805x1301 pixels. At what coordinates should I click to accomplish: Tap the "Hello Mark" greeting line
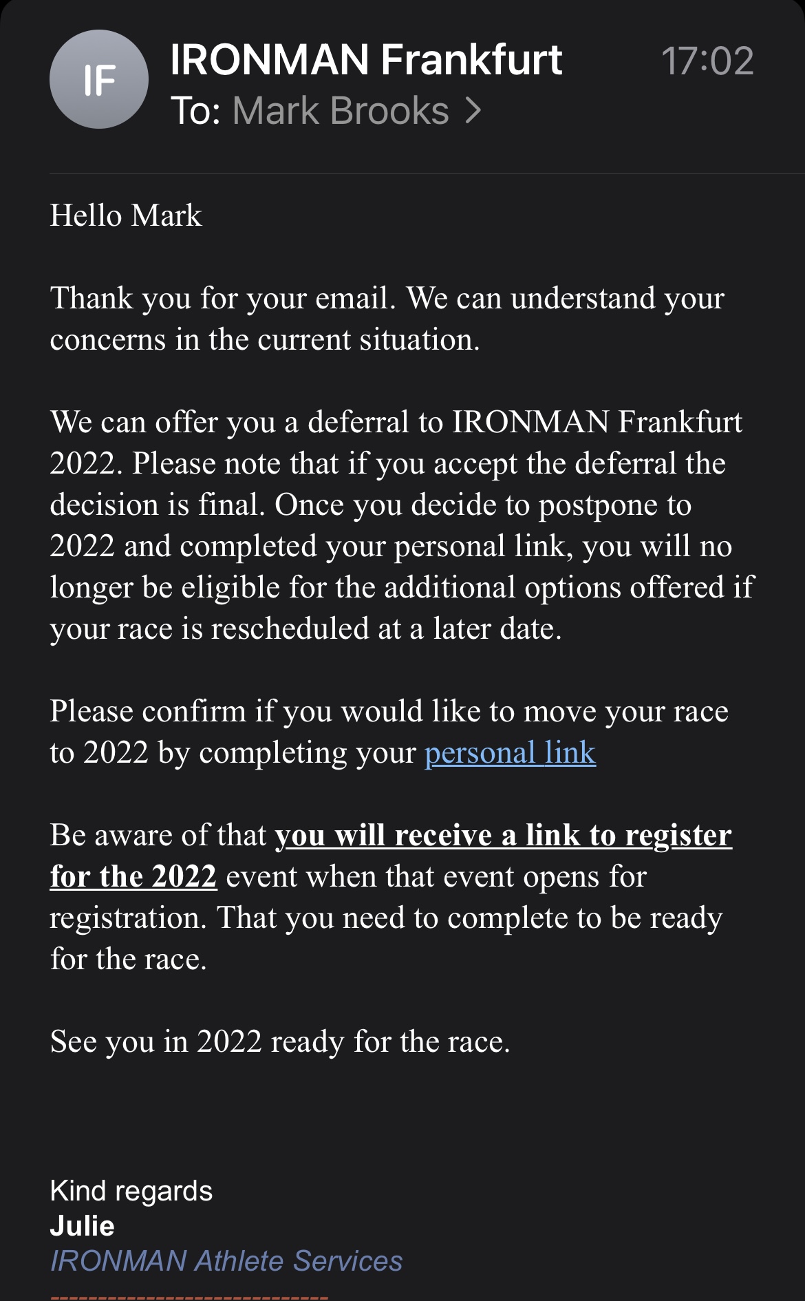point(126,215)
